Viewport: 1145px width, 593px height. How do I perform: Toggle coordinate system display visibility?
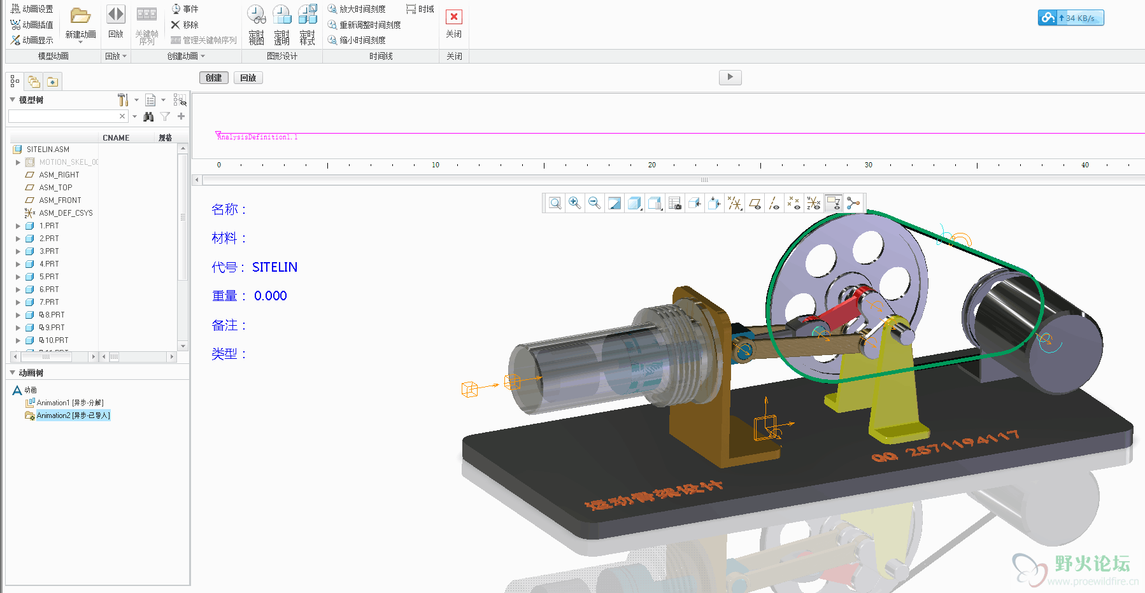point(814,204)
